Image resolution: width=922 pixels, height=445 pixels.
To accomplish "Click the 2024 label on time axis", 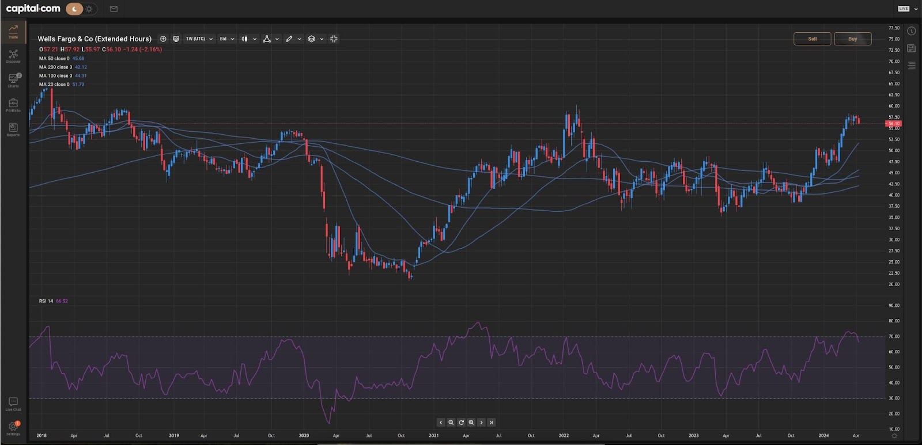I will pos(823,435).
